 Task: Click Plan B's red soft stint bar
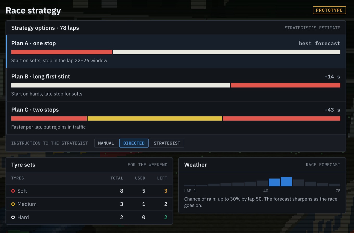(x=286, y=85)
